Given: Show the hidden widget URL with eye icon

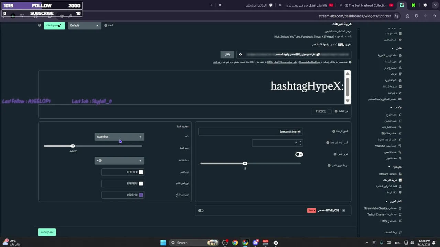Looking at the screenshot, I should pyautogui.click(x=240, y=55).
